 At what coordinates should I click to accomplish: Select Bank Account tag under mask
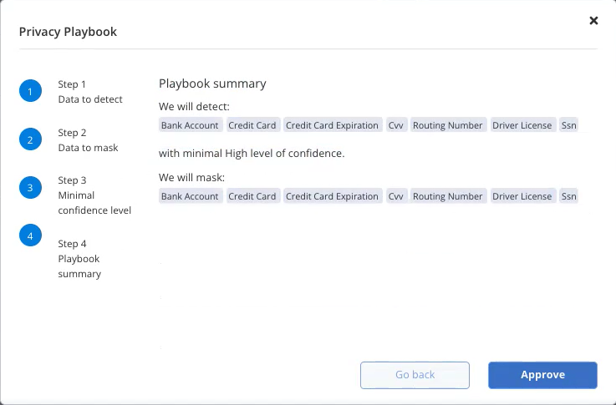tap(191, 196)
